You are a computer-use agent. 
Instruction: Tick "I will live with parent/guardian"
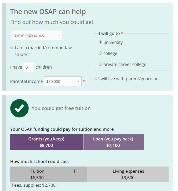tap(95, 78)
